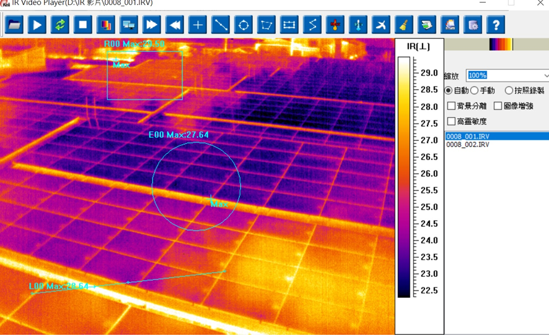Viewport: 549px width, 335px height.
Task: Open the color palette tool
Action: coord(106,25)
